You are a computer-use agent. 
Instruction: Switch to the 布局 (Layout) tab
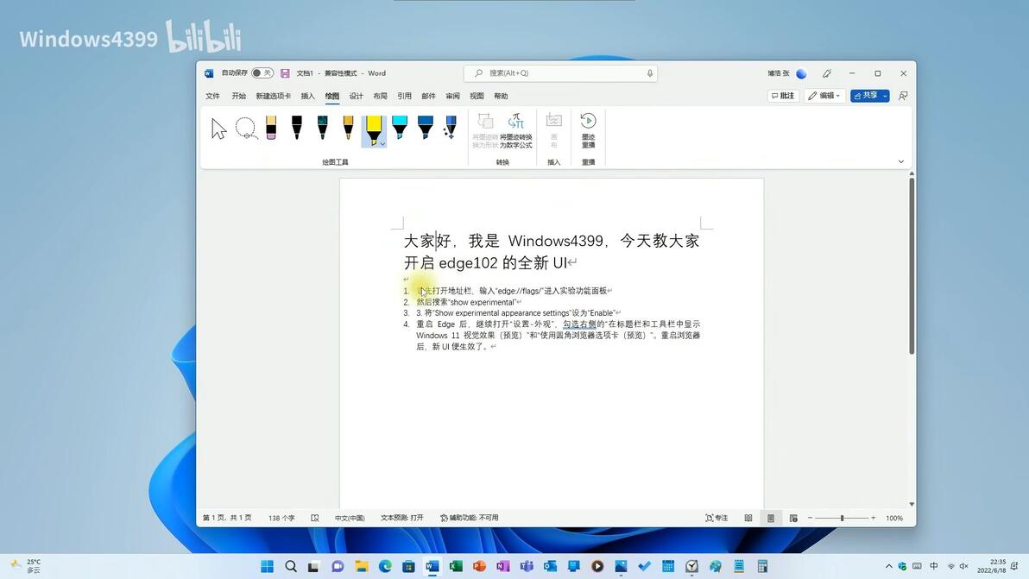(x=380, y=96)
